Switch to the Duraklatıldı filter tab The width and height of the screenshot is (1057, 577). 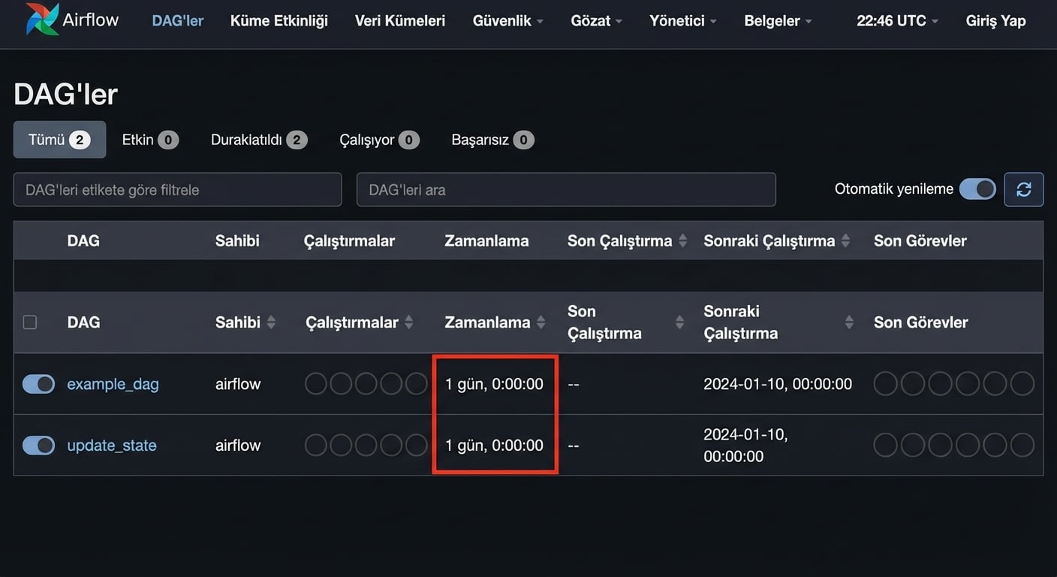click(258, 139)
